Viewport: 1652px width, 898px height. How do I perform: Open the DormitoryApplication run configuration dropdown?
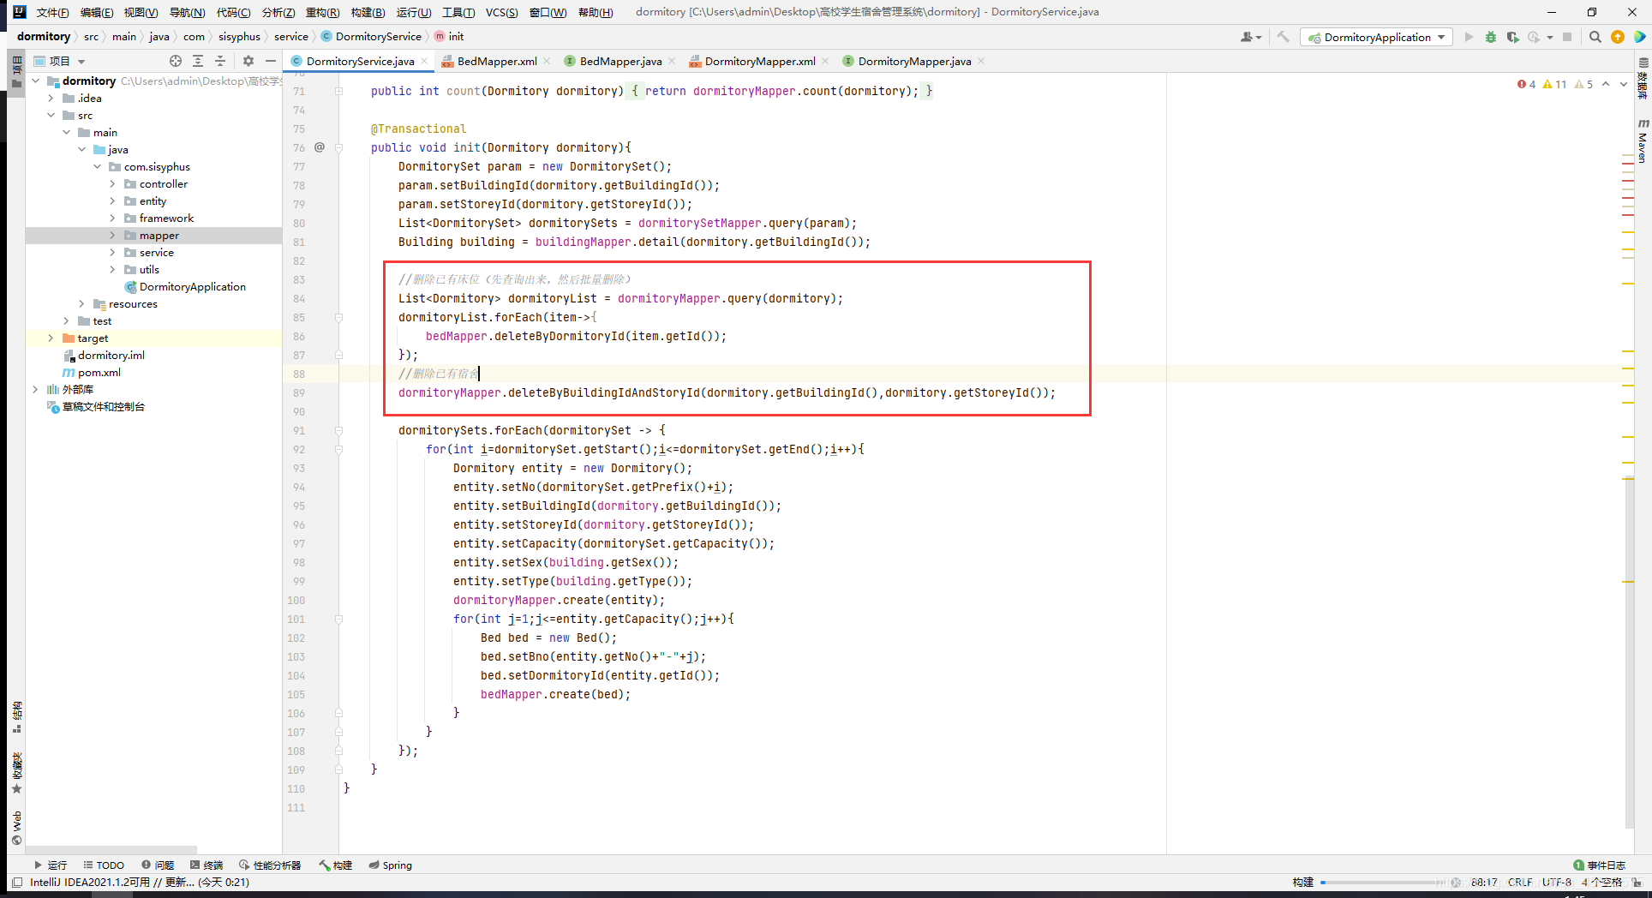point(1376,37)
